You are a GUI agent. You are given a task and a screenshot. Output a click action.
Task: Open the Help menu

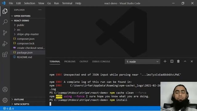coord(78,3)
